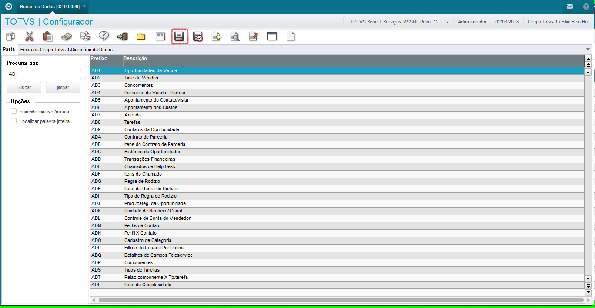Open the calculator tool icon

click(x=67, y=36)
